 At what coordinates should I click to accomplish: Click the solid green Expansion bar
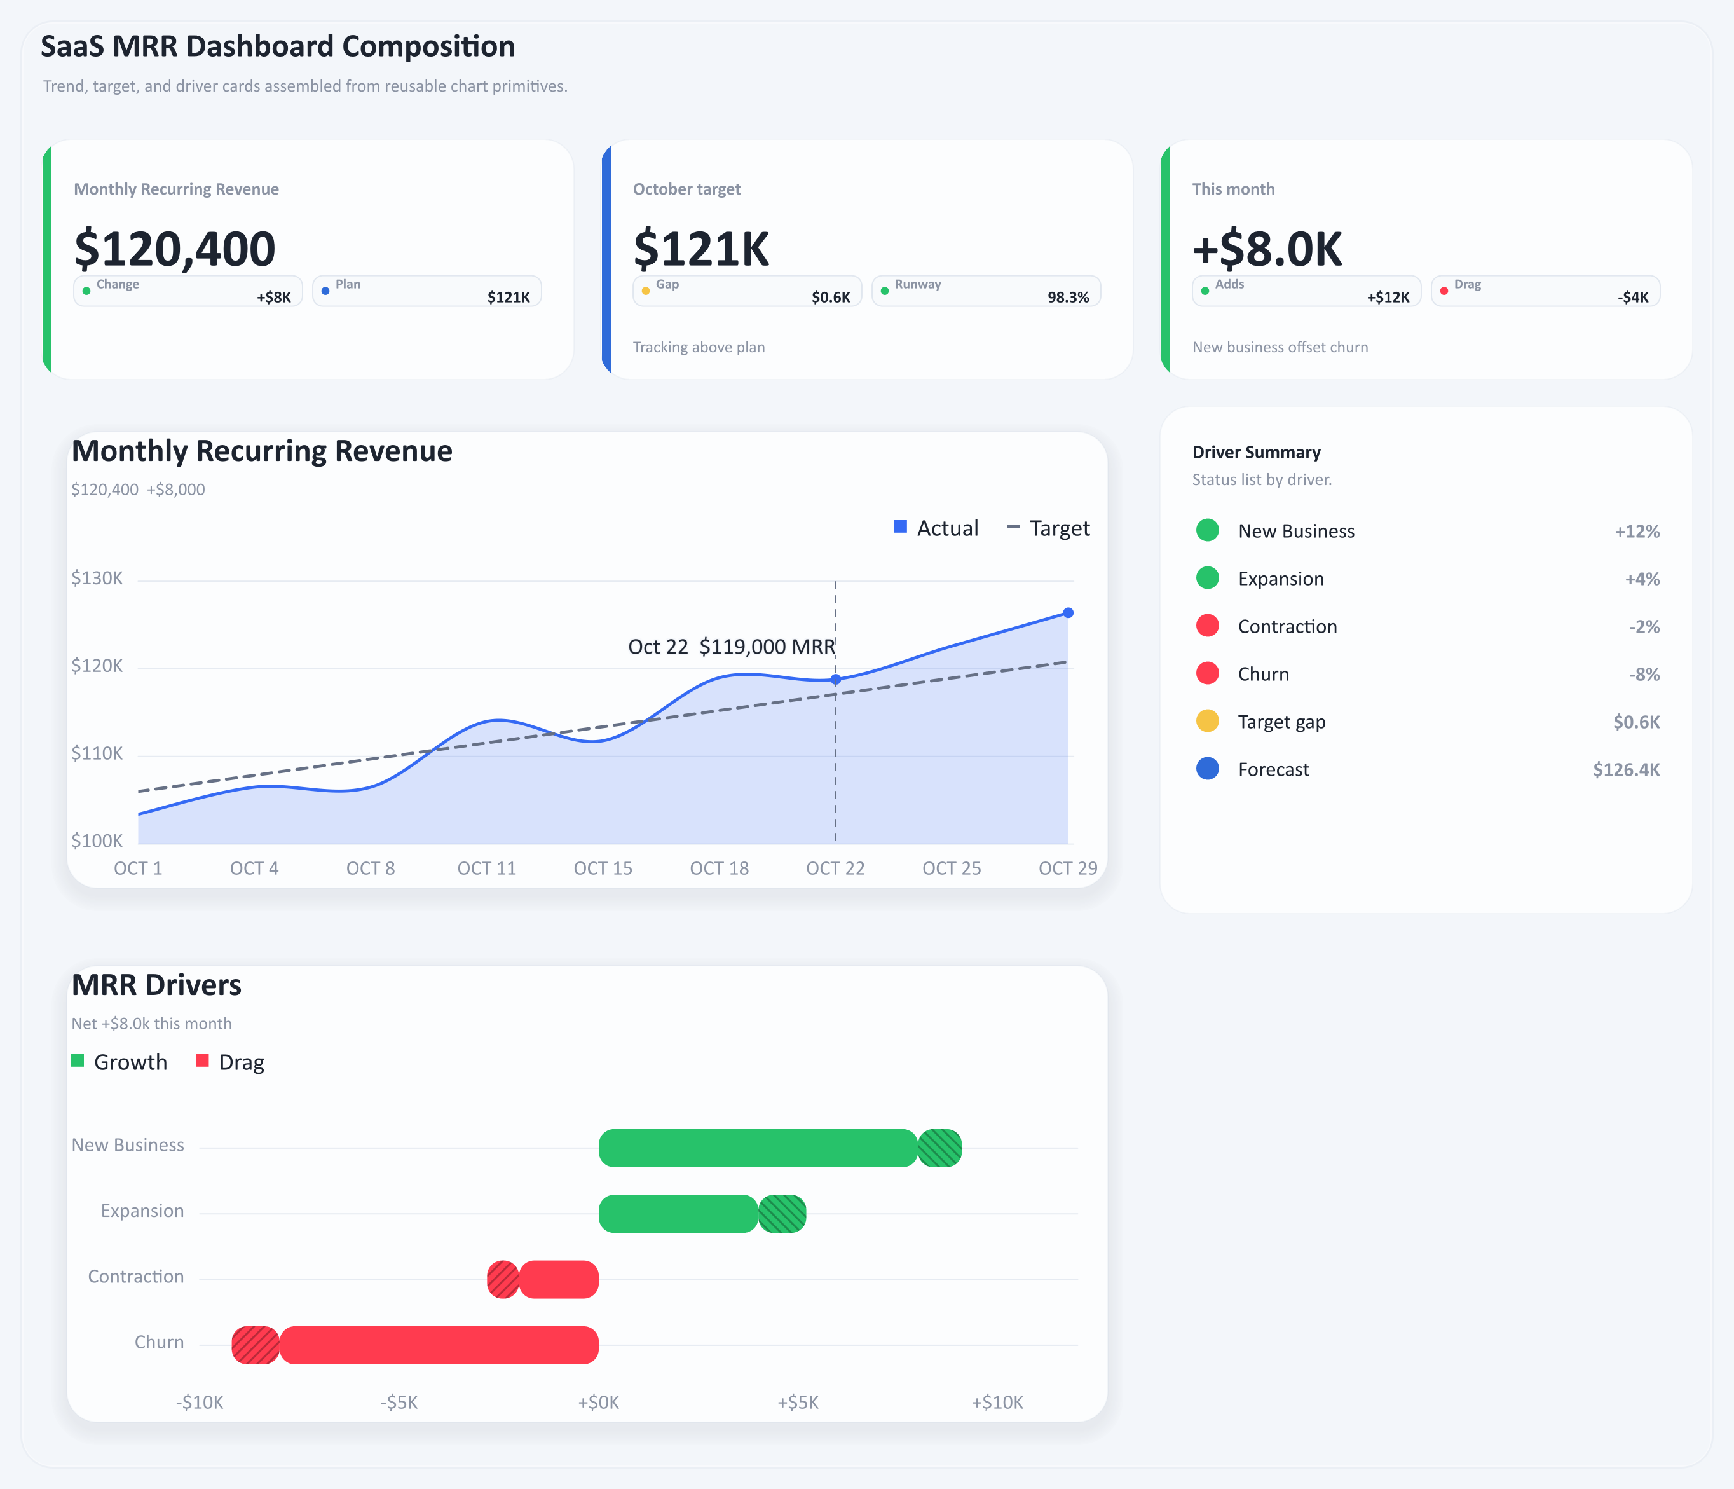679,1214
